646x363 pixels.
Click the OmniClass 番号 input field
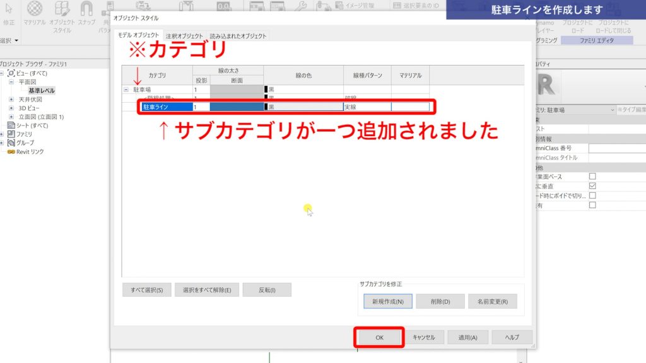pyautogui.click(x=617, y=147)
